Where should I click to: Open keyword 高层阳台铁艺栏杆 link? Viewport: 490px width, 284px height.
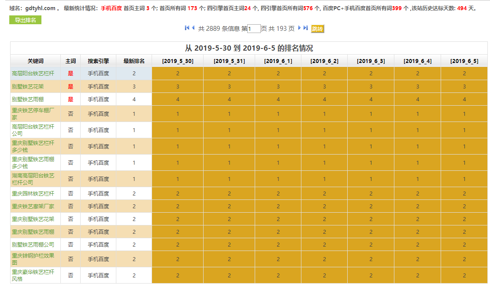point(33,74)
